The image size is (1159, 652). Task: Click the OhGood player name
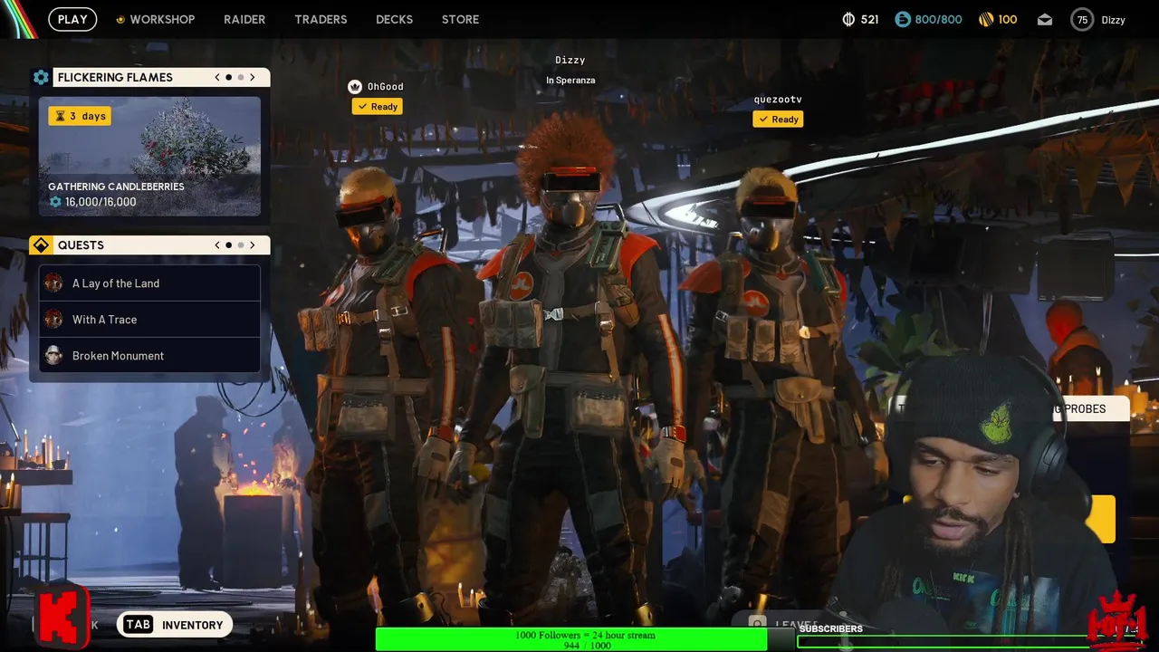coord(386,87)
